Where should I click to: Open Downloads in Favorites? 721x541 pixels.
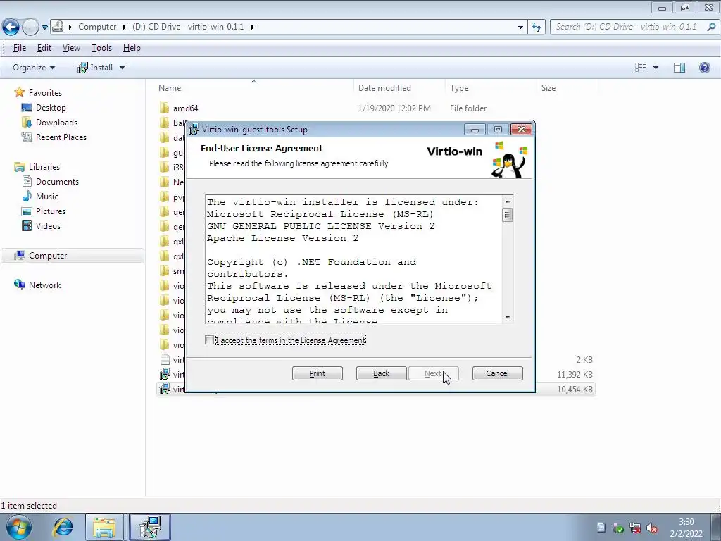pos(56,123)
